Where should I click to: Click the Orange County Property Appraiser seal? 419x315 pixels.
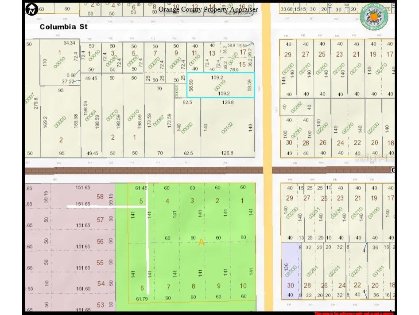pyautogui.click(x=373, y=17)
